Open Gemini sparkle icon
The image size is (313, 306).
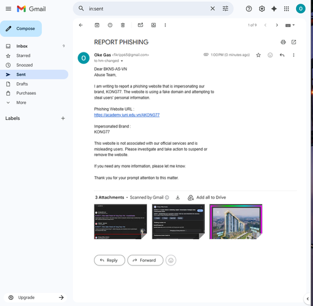274,9
